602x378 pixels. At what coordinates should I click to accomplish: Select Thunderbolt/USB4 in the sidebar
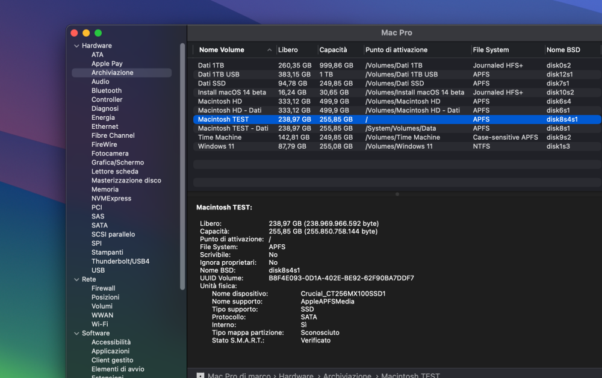point(120,261)
